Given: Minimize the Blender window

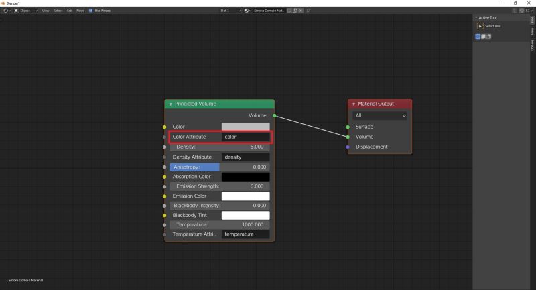Looking at the screenshot, I should (x=503, y=3).
